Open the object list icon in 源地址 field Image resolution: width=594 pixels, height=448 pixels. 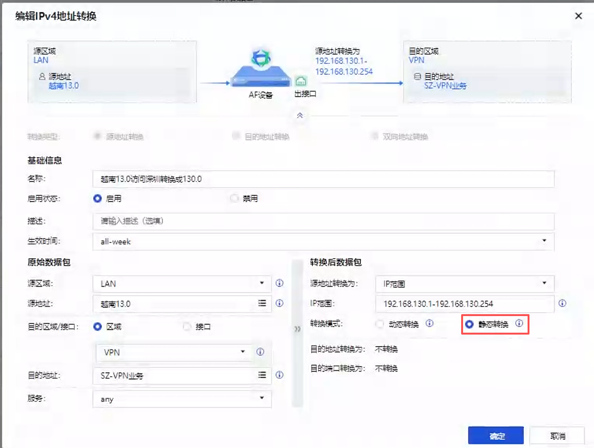click(x=262, y=303)
